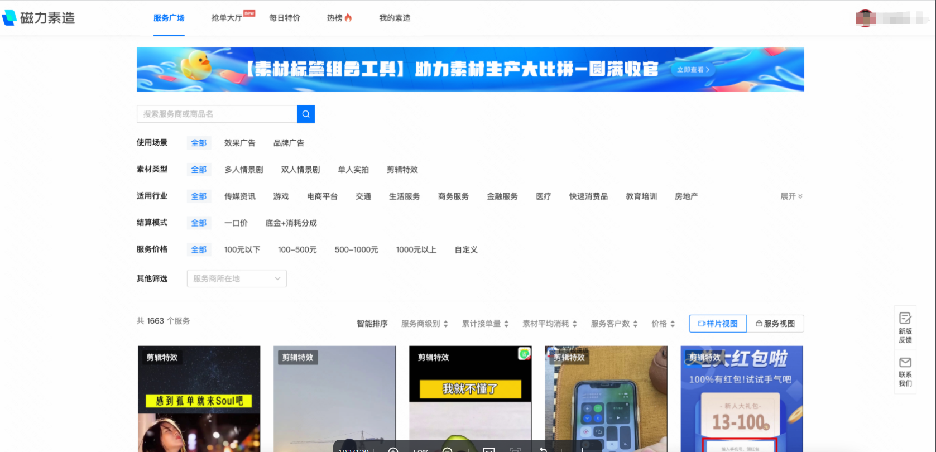The image size is (936, 452).
Task: Choose 底金+消耗分成 settlement mode
Action: 291,223
